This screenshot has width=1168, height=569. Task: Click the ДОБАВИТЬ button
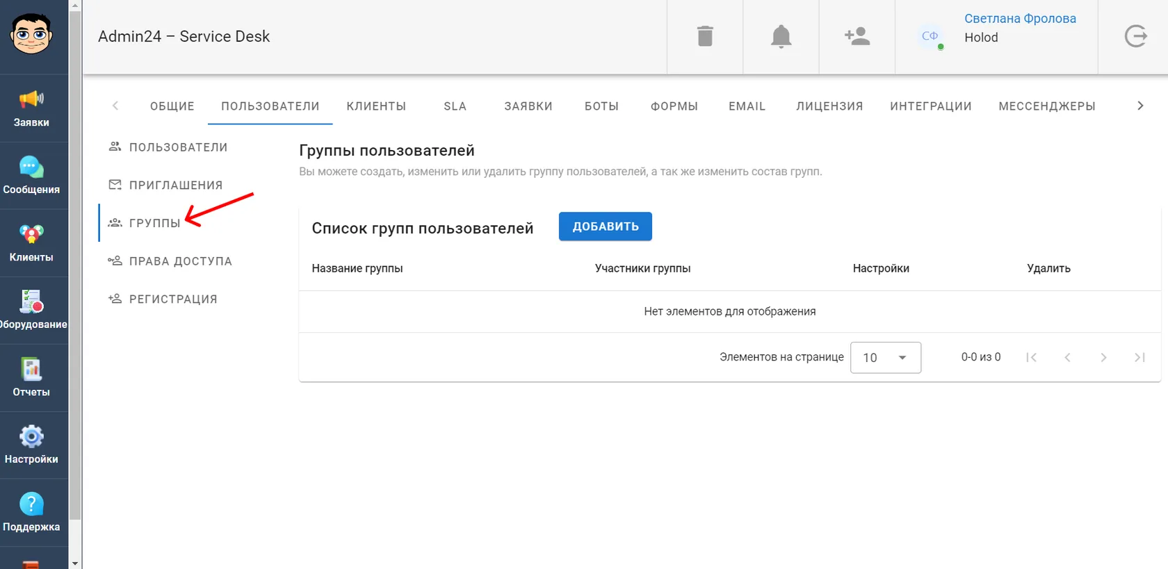point(606,226)
